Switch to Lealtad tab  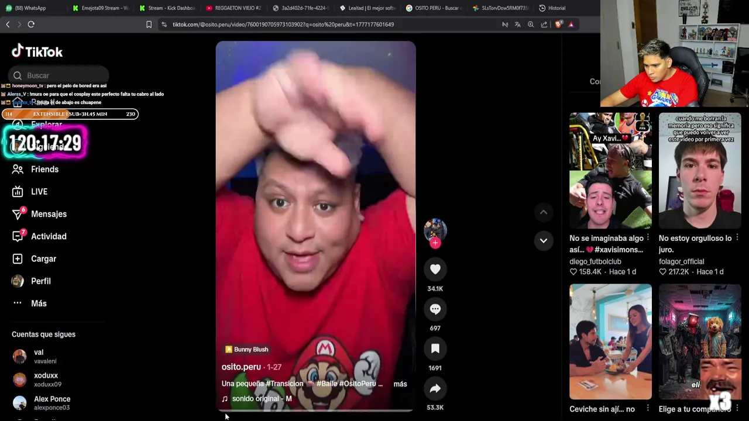(367, 8)
